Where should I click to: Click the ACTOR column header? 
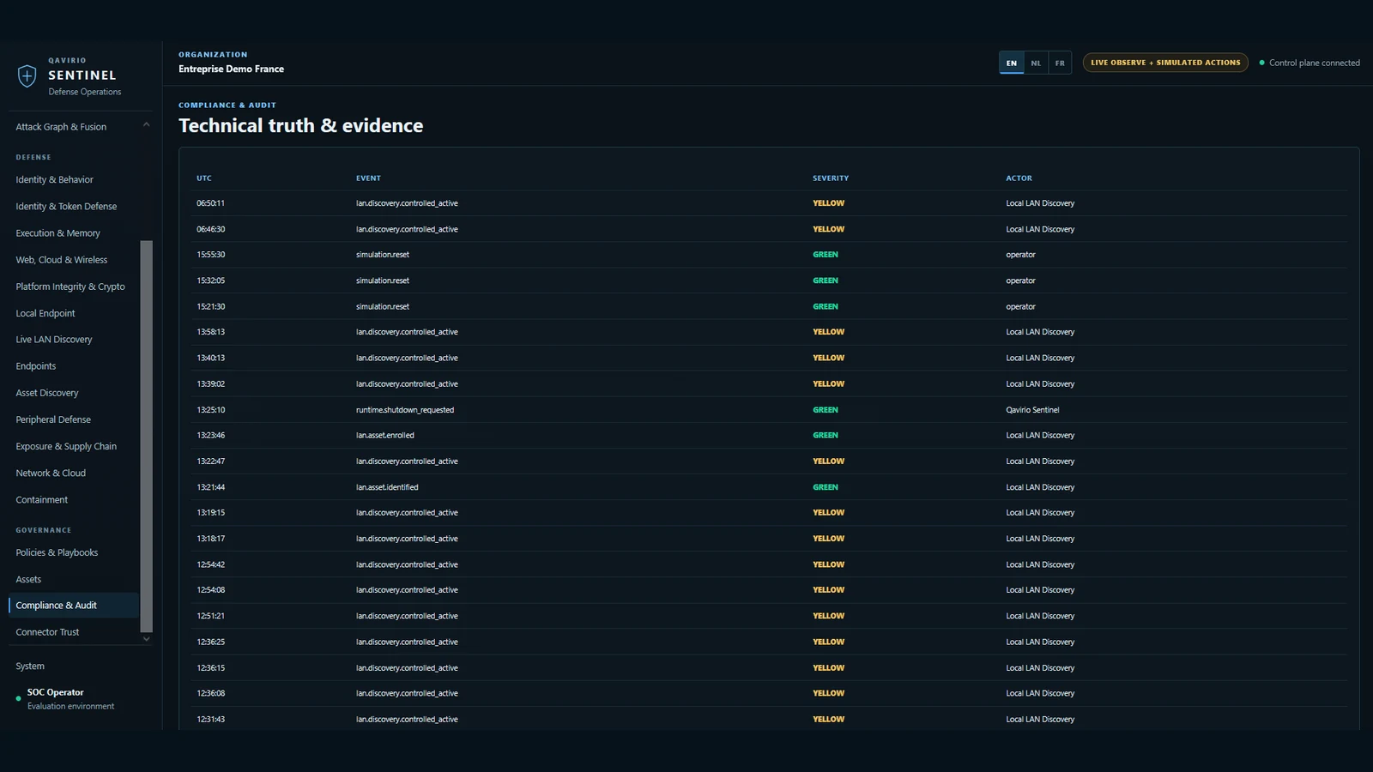pyautogui.click(x=1019, y=178)
